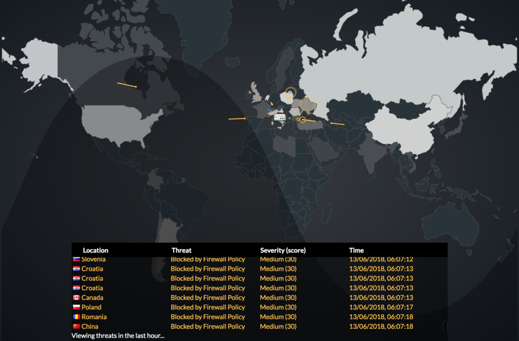Select the orange threat dot in China
Image resolution: width=519 pixels, height=341 pixels.
pos(410,132)
